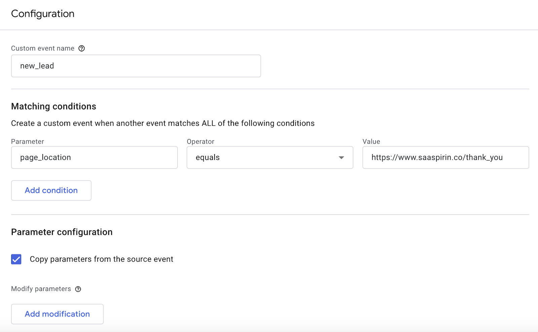Click the Operator dropdown arrow icon
Screen dimensions: 538x332
click(x=341, y=157)
